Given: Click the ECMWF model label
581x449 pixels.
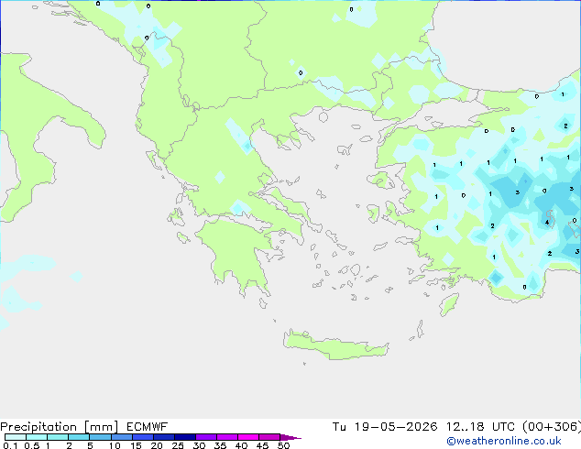Looking at the screenshot, I should [x=148, y=427].
